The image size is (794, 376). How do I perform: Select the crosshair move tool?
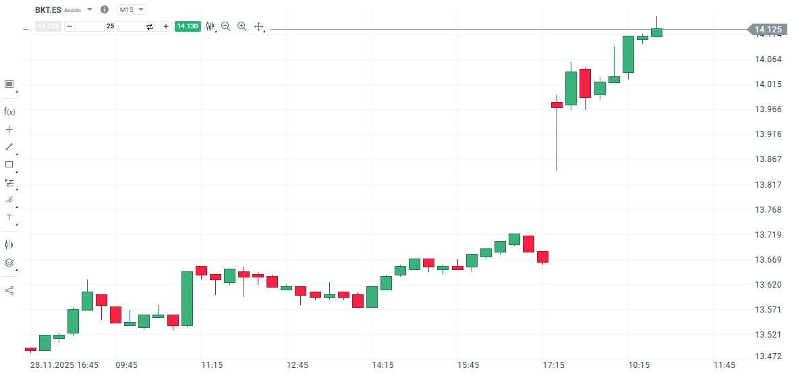pos(258,26)
